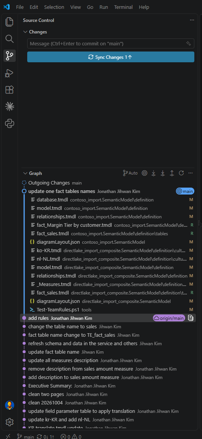Collapse the Graph section
This screenshot has height=439, width=202.
25,173
